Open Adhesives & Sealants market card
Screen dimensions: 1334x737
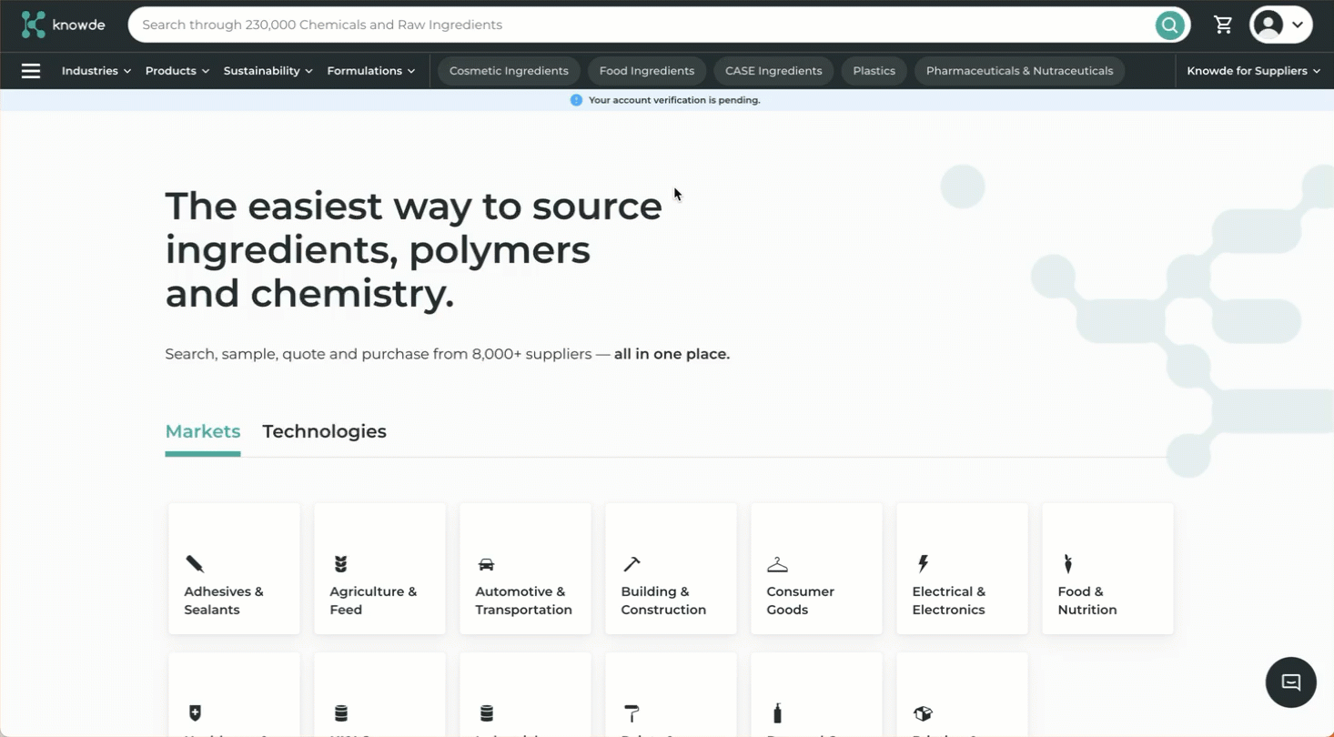(234, 569)
